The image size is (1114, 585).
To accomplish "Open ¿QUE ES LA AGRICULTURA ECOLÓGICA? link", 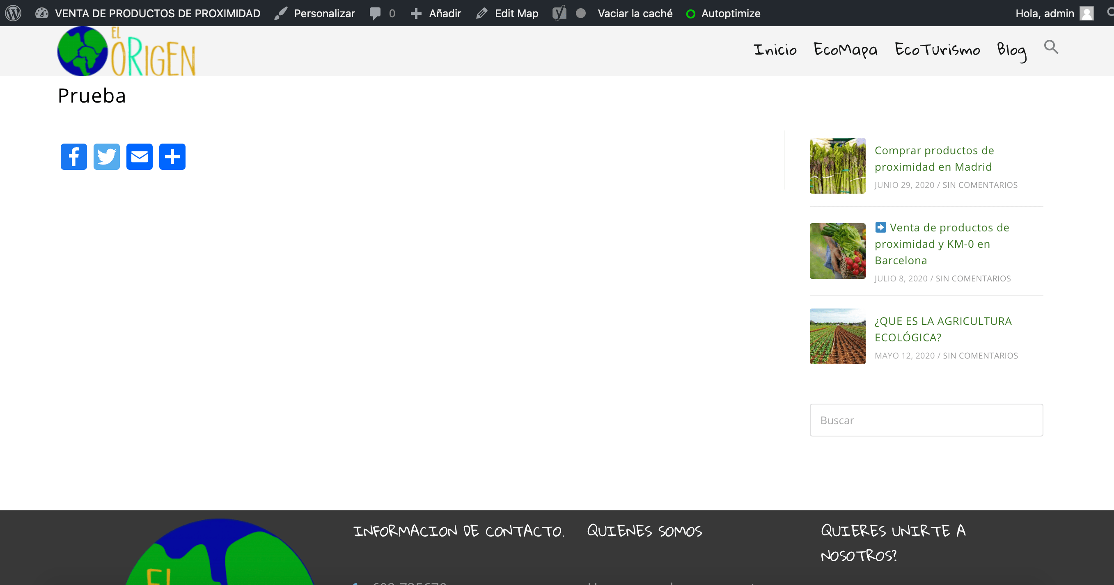I will pos(943,329).
